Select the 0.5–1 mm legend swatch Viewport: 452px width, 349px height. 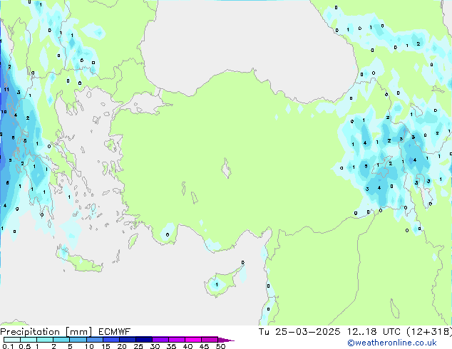29,340
